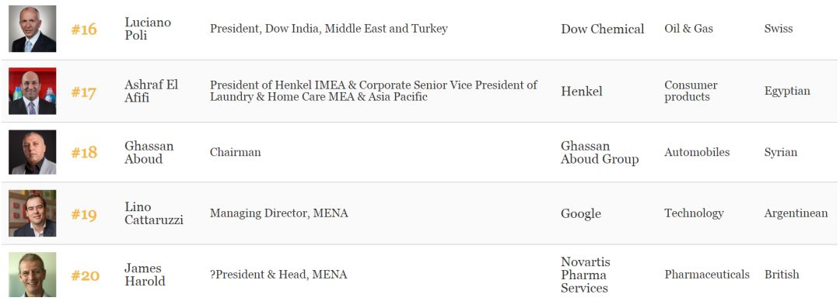Screen dimensions: 840x301
Task: Click the name Ashraf El Afifi
Action: tap(151, 91)
